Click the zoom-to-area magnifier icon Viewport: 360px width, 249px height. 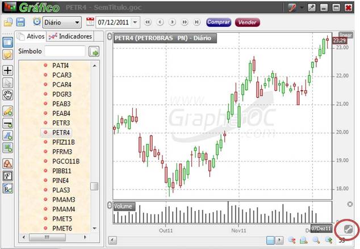pos(304,240)
